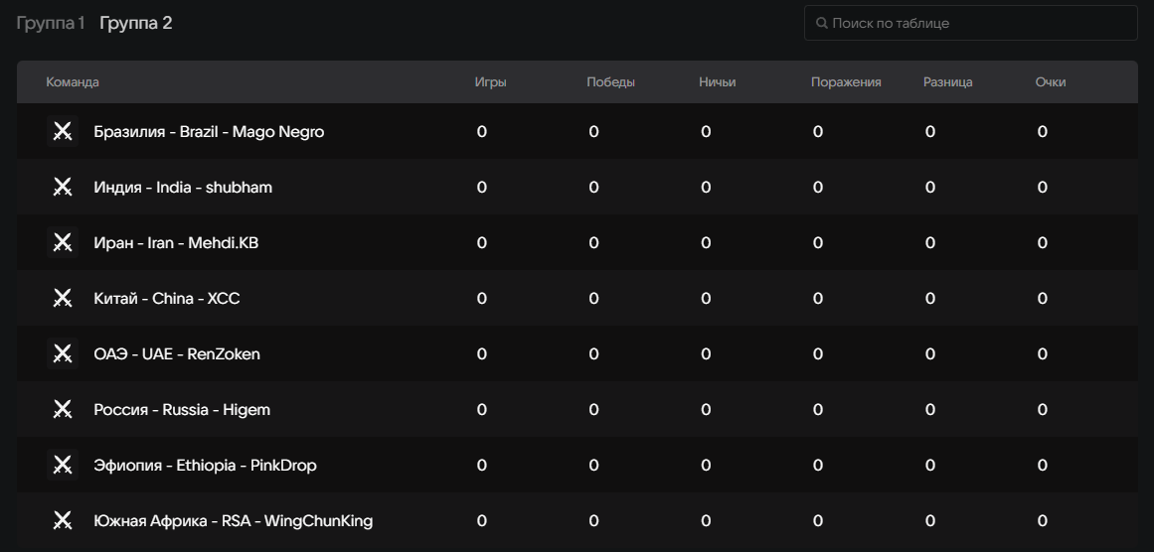This screenshot has width=1154, height=552.
Task: Focus the Поиск по таблице search field
Action: [x=971, y=24]
